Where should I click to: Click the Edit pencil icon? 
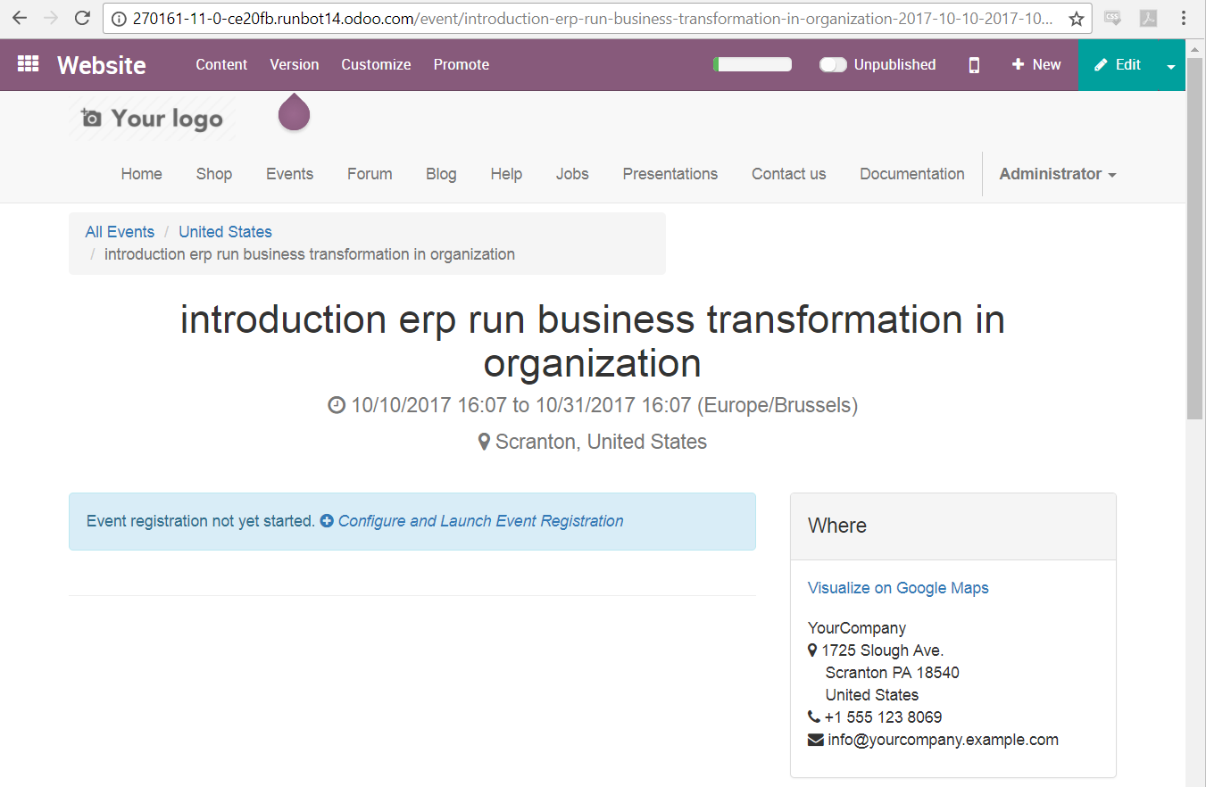pyautogui.click(x=1102, y=64)
